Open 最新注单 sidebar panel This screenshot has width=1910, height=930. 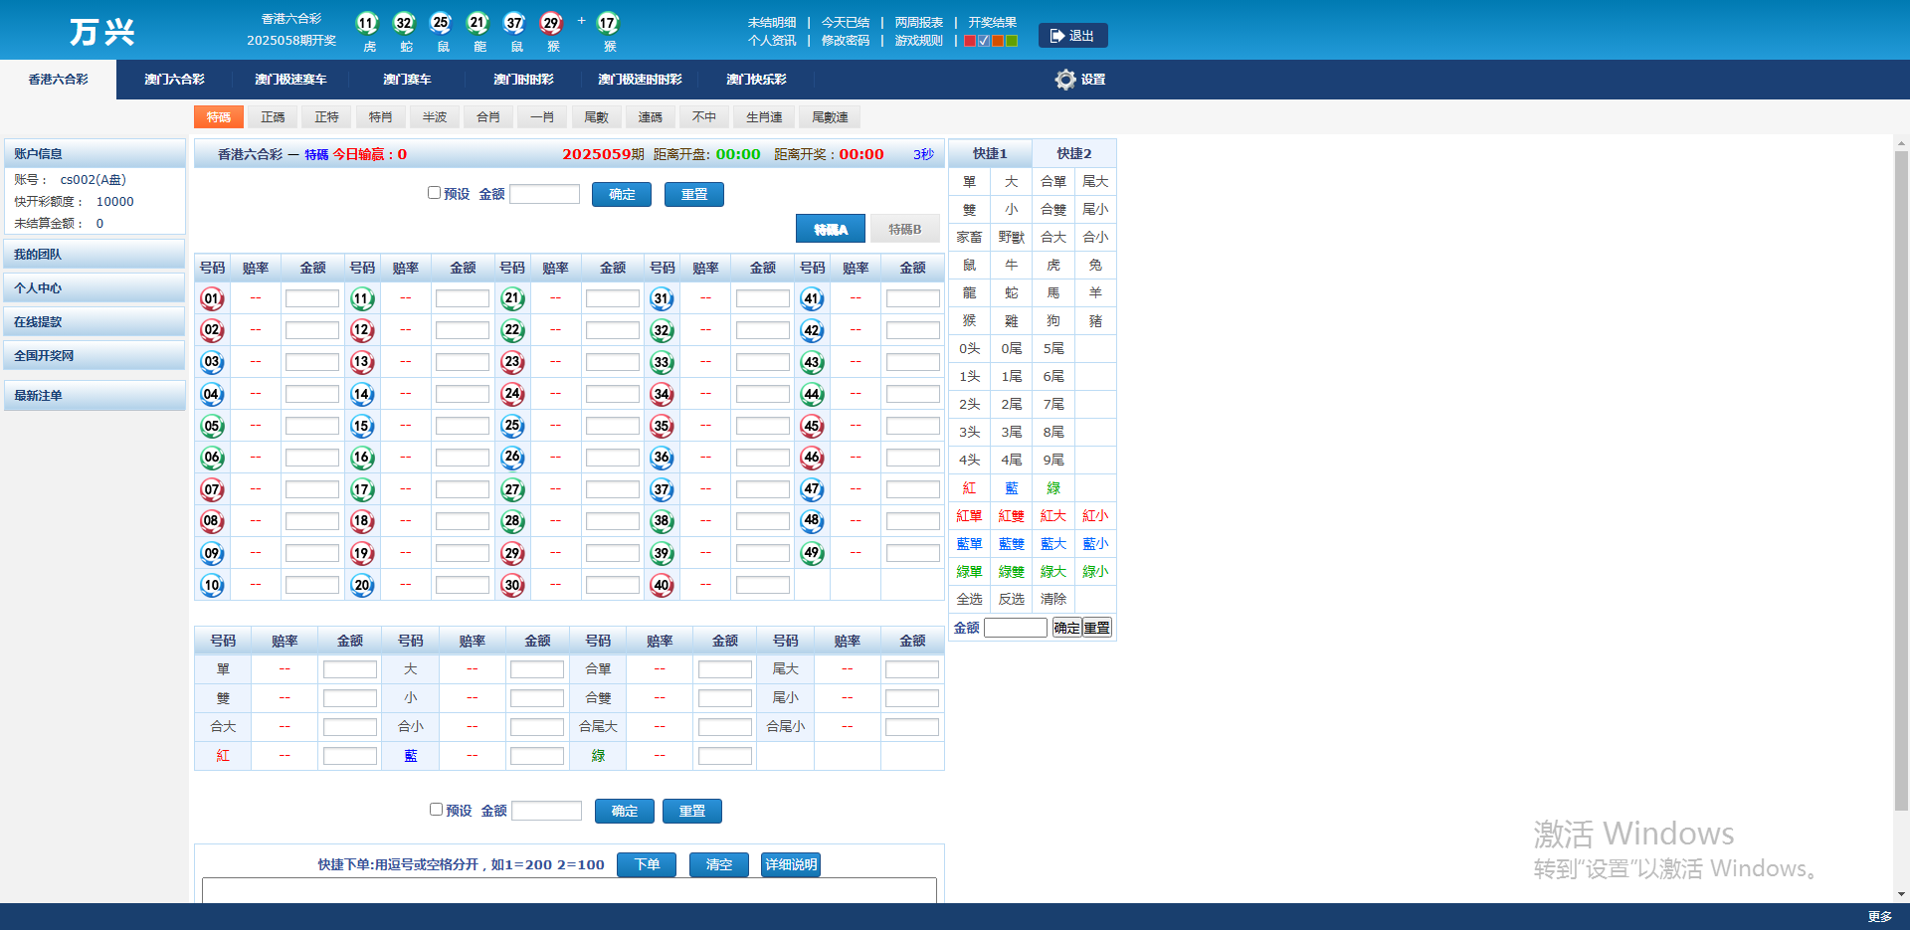click(x=95, y=396)
